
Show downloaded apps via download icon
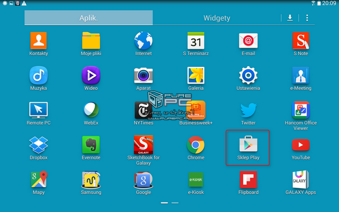coord(290,18)
